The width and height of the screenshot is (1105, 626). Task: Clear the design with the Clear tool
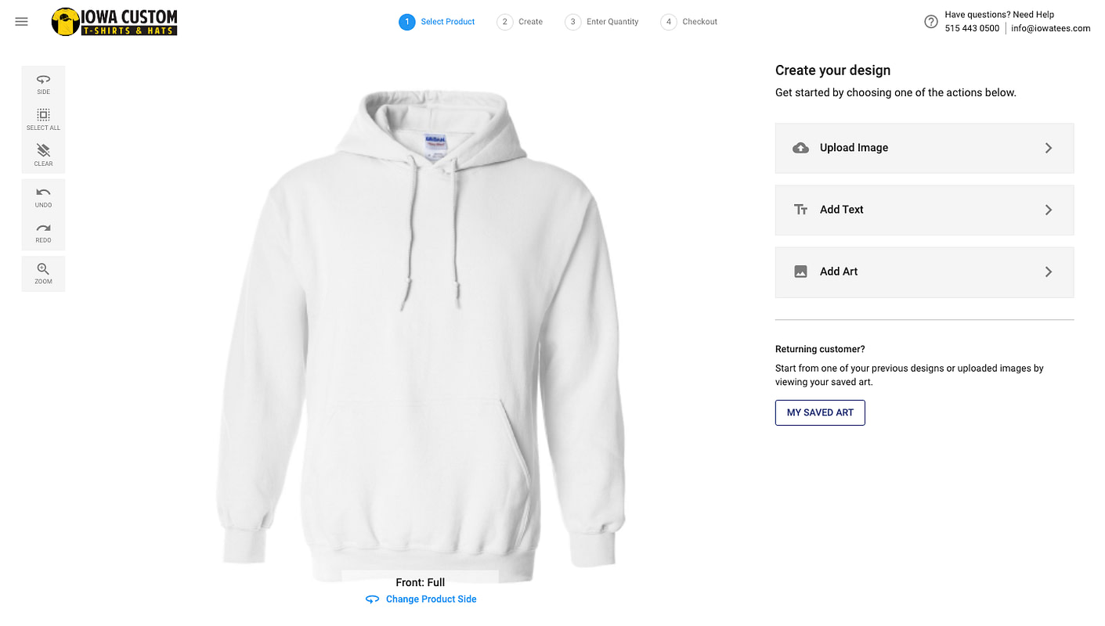point(43,155)
